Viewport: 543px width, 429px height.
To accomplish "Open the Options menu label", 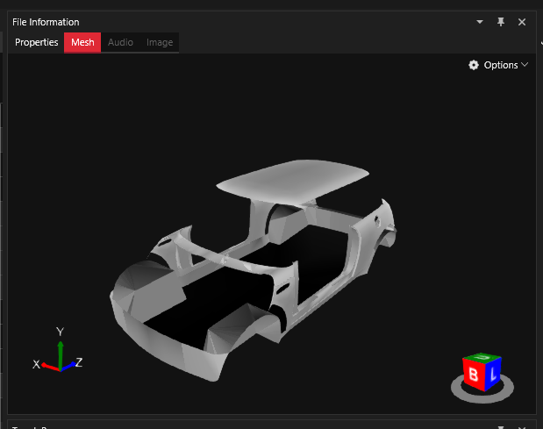I will (501, 65).
